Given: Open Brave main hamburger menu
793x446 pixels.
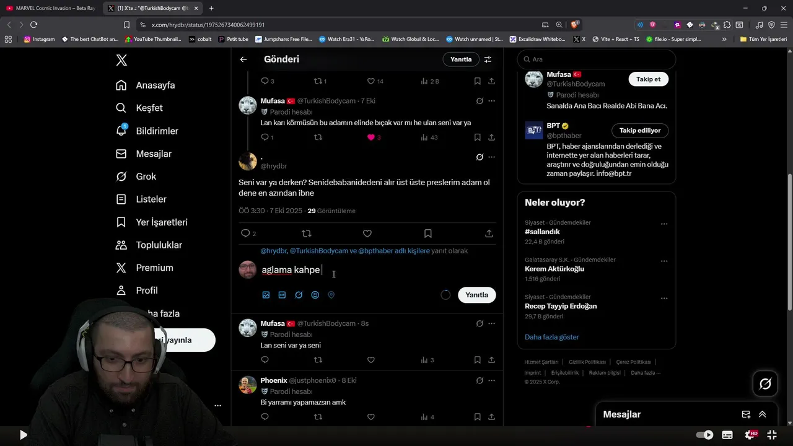Looking at the screenshot, I should [x=783, y=25].
